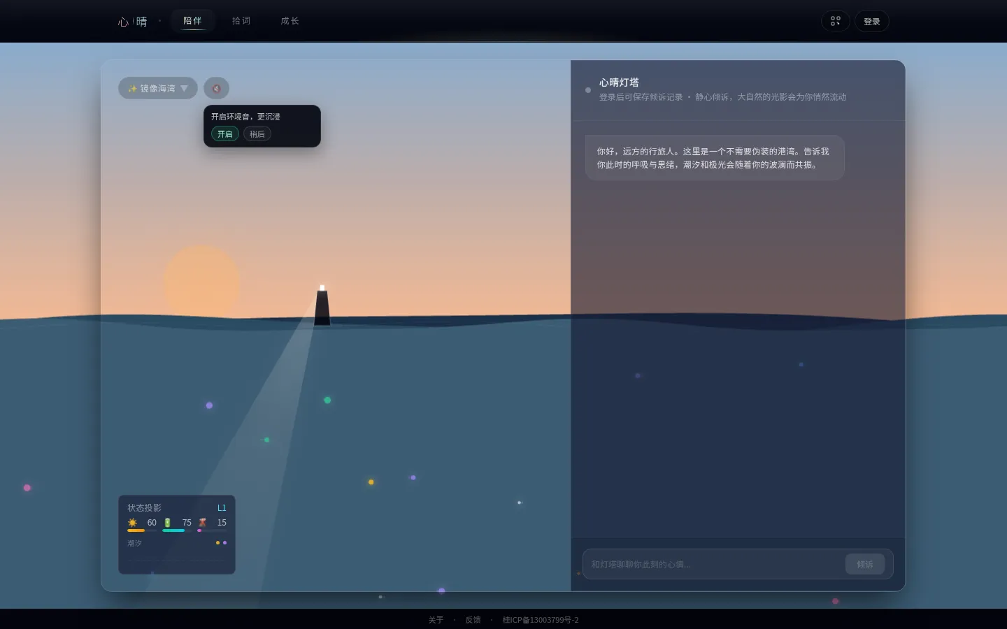The width and height of the screenshot is (1007, 629).
Task: Open the 关于 footer link
Action: coord(436,620)
